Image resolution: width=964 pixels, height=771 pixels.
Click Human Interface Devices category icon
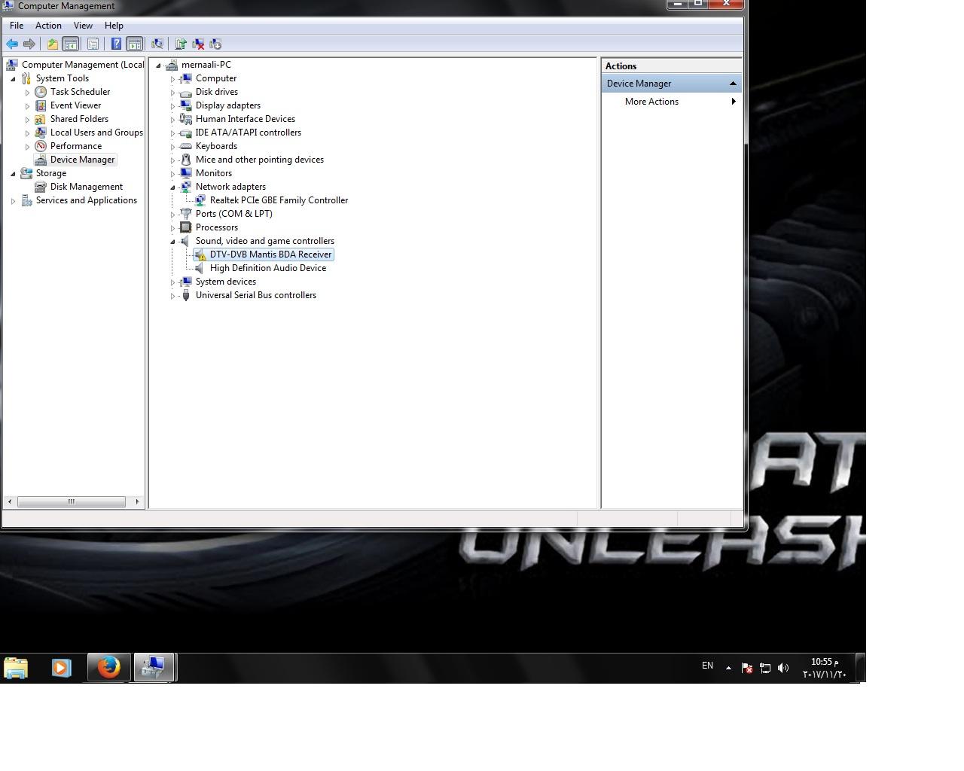tap(186, 119)
